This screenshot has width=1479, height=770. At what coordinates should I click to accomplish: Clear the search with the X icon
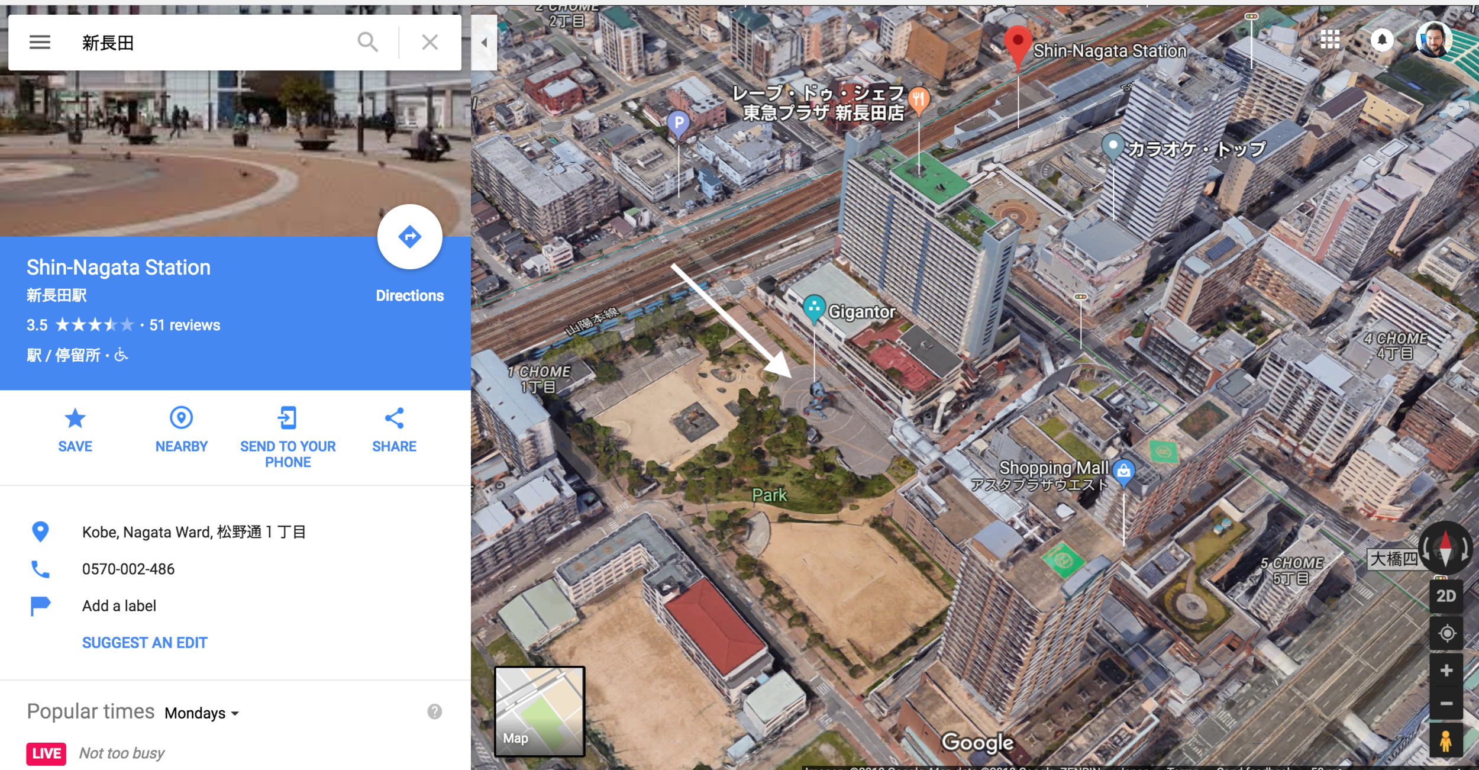(430, 42)
